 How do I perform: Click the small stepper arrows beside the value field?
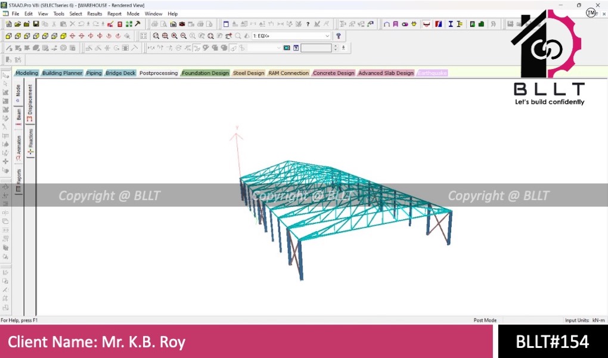(336, 48)
